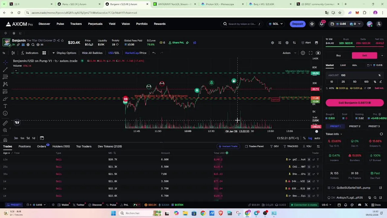Click the Deposit button
387x218 pixels.
pos(298,24)
